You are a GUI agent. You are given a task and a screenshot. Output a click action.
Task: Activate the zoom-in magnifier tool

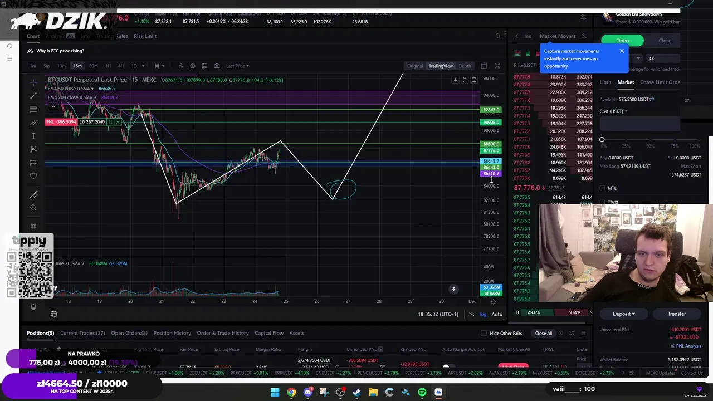point(33,208)
